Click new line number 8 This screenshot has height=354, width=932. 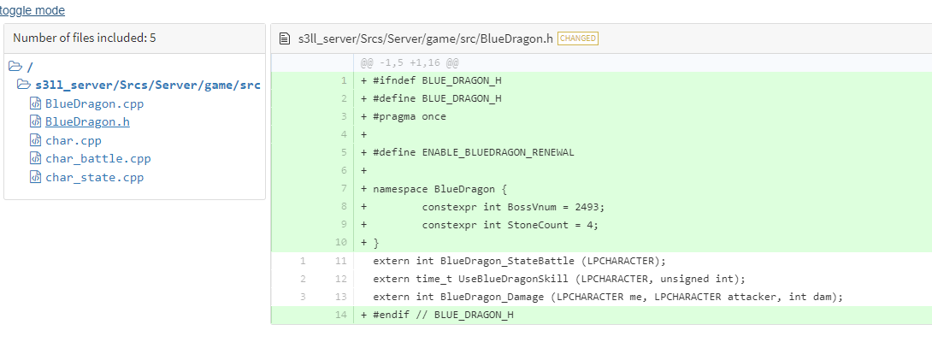point(344,207)
